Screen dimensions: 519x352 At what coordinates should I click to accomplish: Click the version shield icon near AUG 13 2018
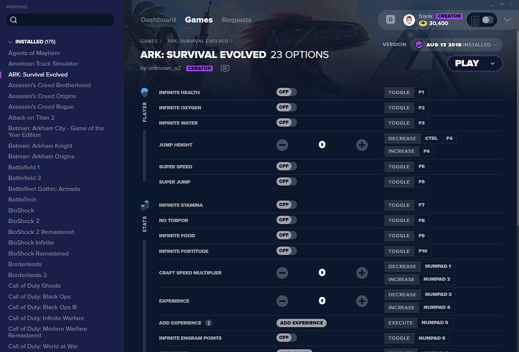tap(419, 45)
